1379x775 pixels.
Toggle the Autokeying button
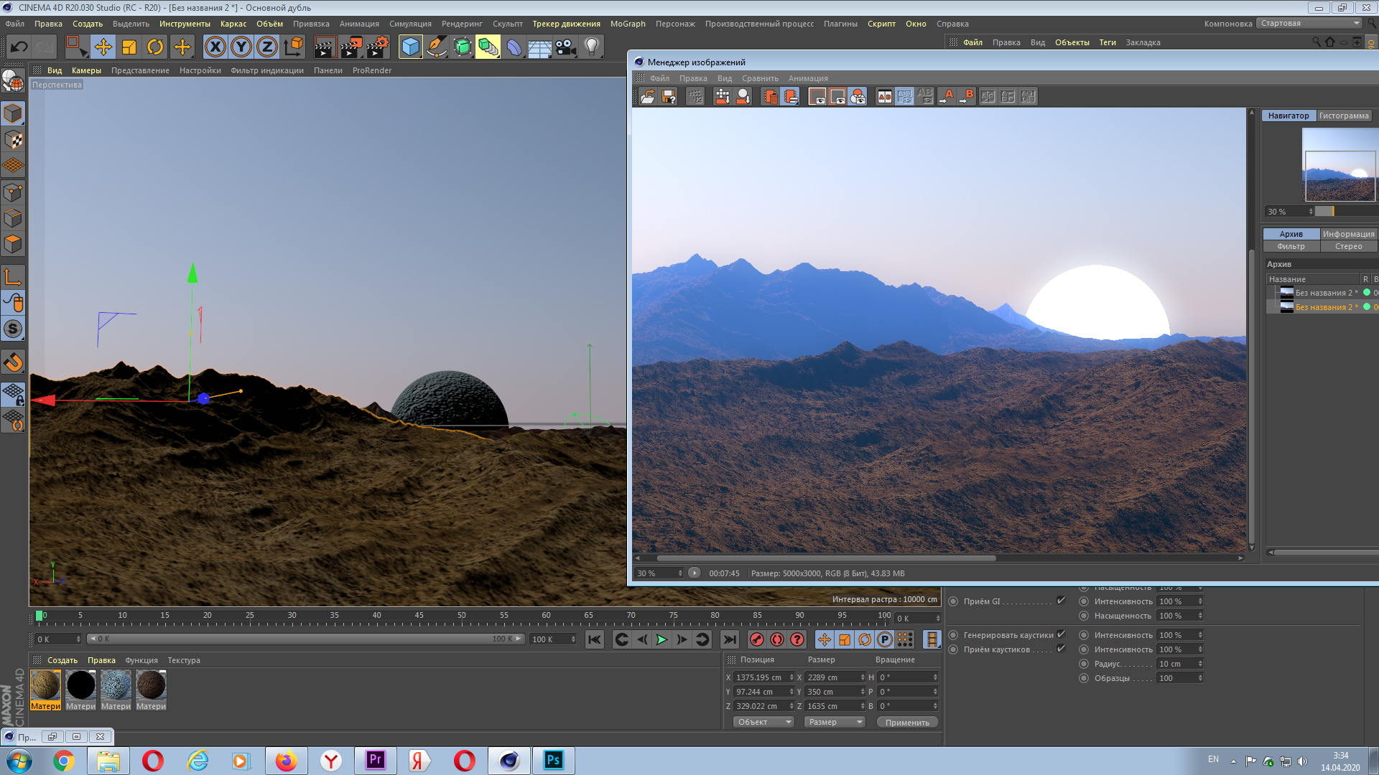click(777, 639)
